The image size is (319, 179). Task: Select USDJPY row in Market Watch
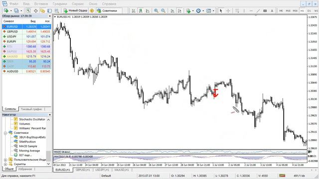click(26, 36)
